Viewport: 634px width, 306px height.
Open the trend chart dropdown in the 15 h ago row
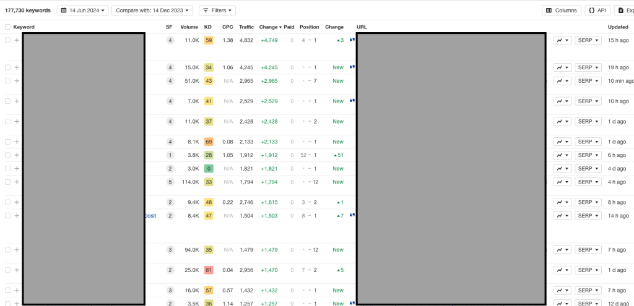coord(562,40)
